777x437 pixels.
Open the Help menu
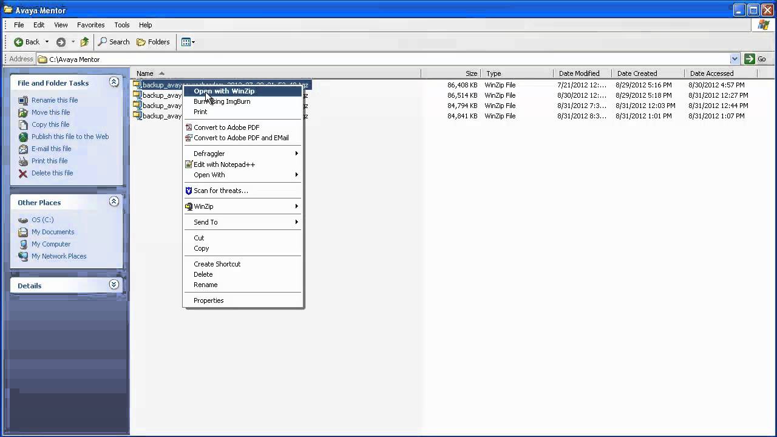(145, 25)
